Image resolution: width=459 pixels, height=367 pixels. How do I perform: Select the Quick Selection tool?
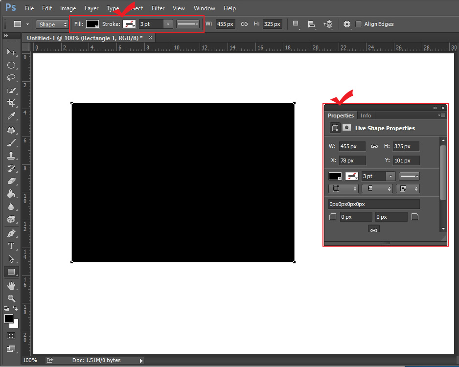11,91
